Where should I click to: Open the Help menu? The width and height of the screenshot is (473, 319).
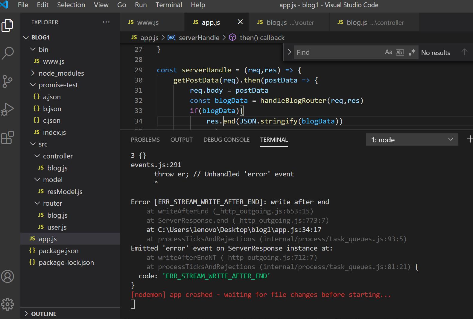[x=198, y=5]
